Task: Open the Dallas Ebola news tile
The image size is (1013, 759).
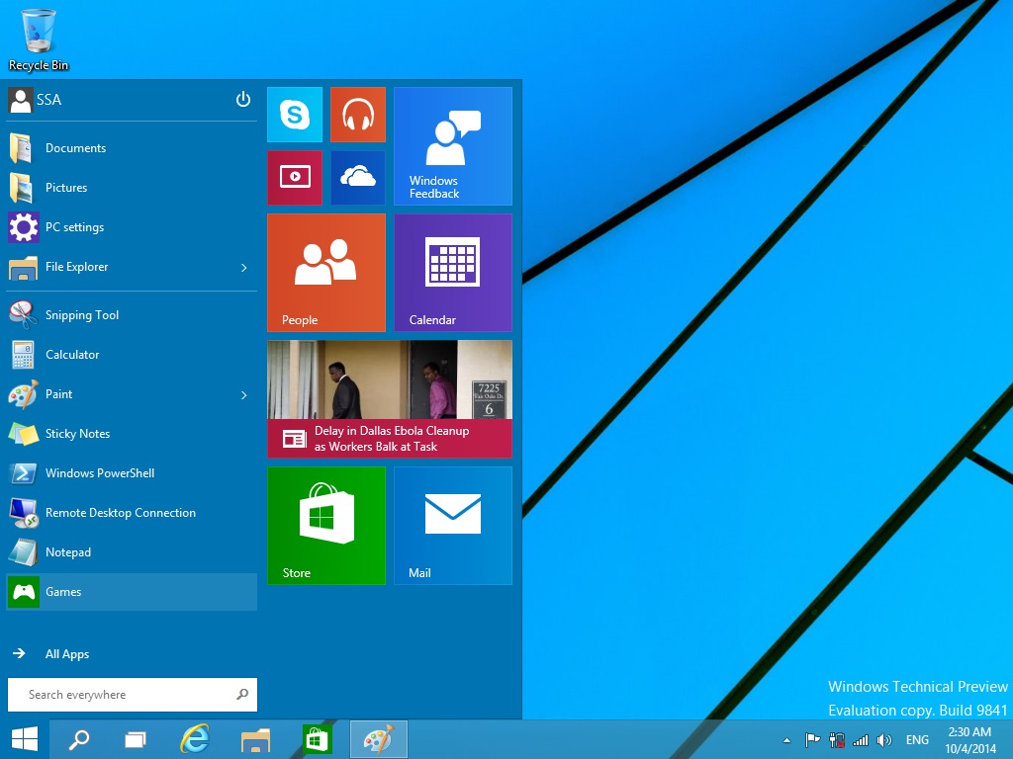Action: [x=390, y=399]
